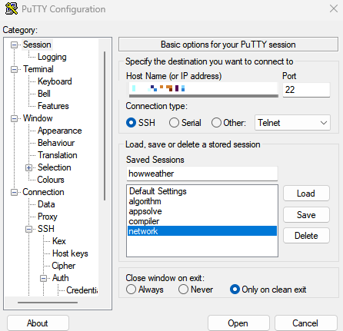Collapse the SSH tree node
This screenshot has height=331, width=343.
(28, 229)
